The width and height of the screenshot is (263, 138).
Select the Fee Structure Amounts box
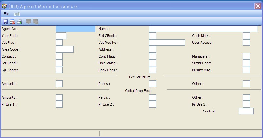(x=59, y=84)
